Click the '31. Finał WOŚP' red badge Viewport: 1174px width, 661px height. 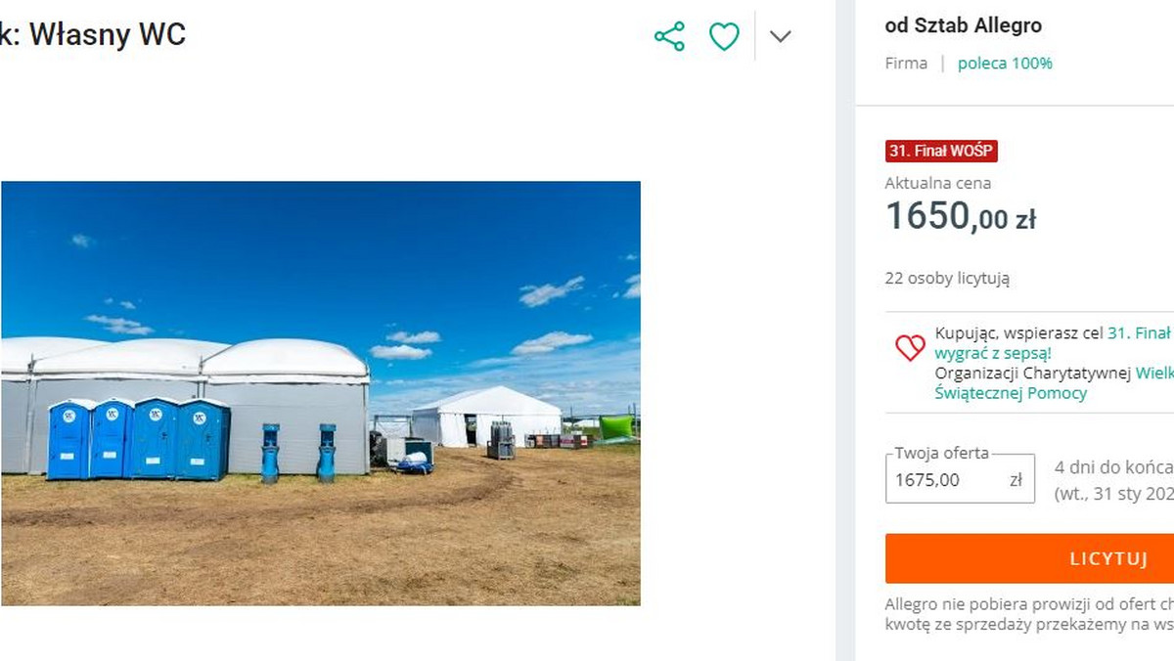coord(942,152)
